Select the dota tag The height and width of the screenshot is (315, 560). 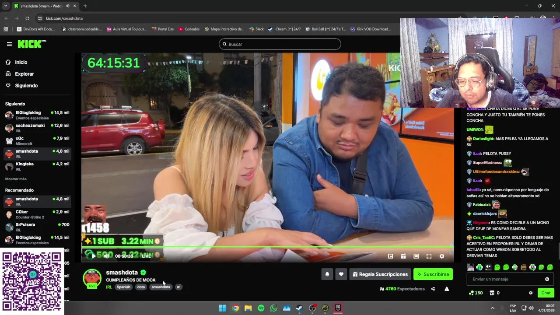[x=141, y=287]
